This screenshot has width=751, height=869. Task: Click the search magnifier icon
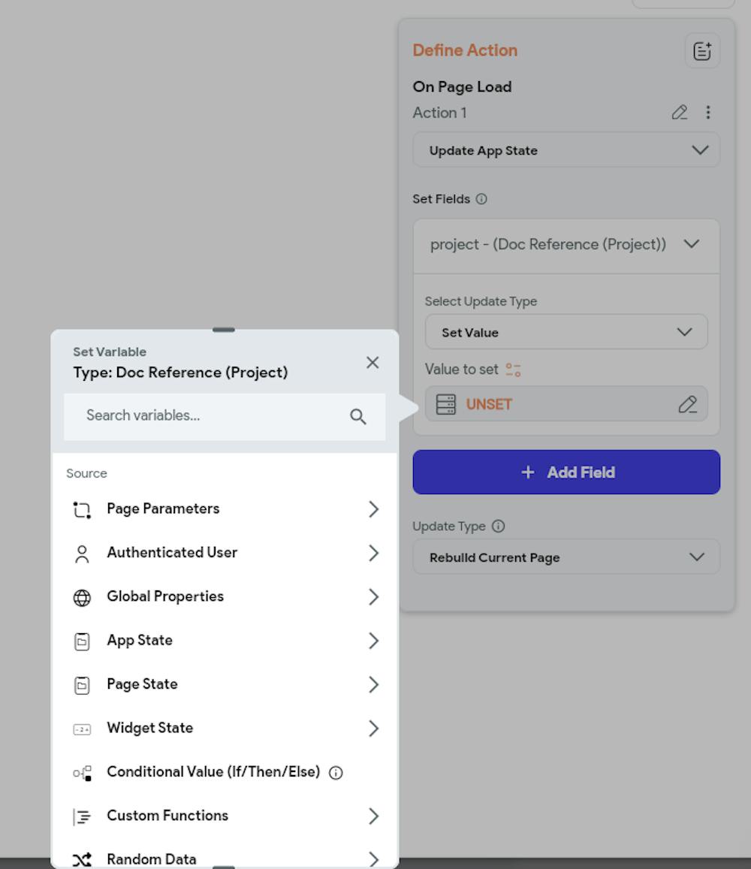(358, 417)
